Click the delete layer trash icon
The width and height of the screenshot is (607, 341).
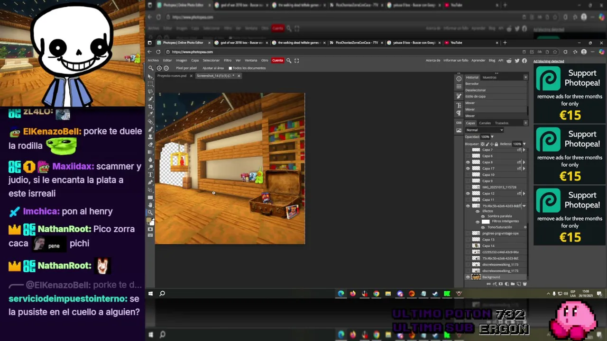click(524, 284)
